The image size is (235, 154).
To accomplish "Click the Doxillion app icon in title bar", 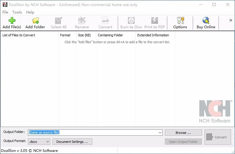I will pos(5,5).
